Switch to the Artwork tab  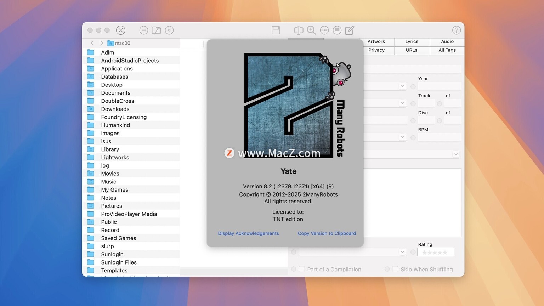(x=376, y=42)
